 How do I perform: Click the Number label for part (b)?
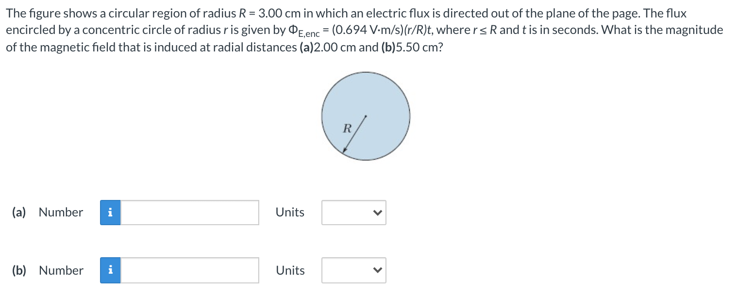coord(60,270)
